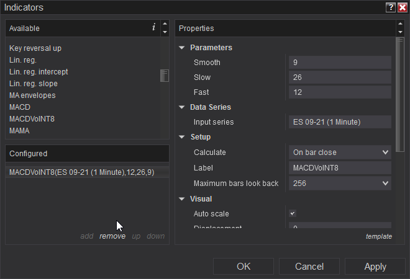Select MACD in the Available list
Screen dimensions: 410x279
(20, 107)
